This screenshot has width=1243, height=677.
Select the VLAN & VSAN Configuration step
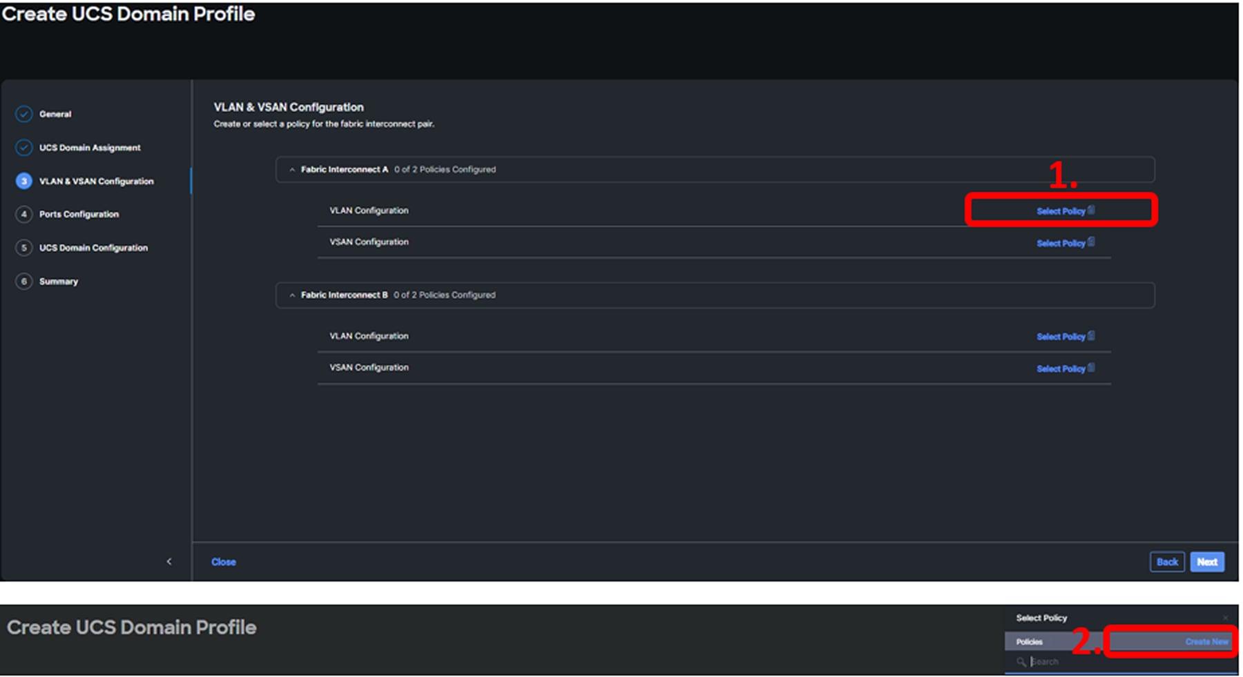pos(96,181)
